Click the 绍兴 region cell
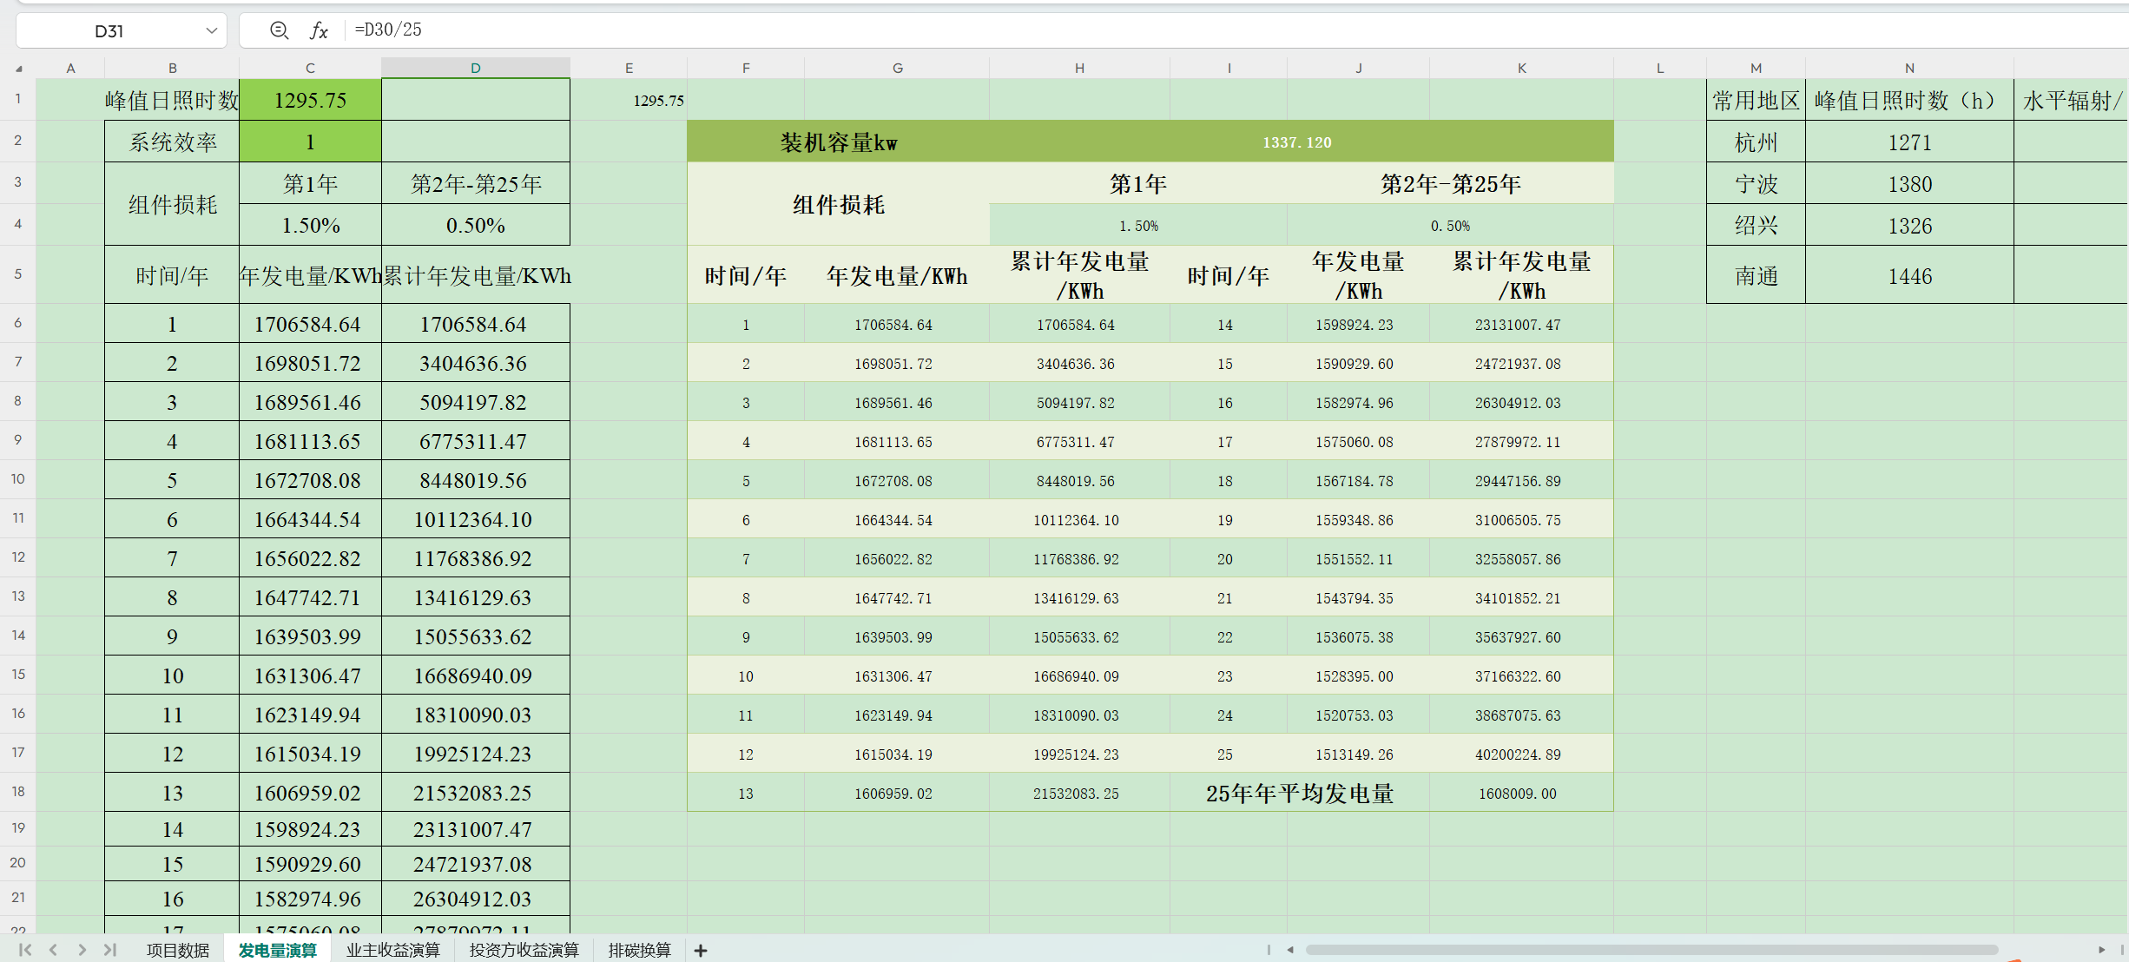The width and height of the screenshot is (2129, 962). (x=1756, y=225)
